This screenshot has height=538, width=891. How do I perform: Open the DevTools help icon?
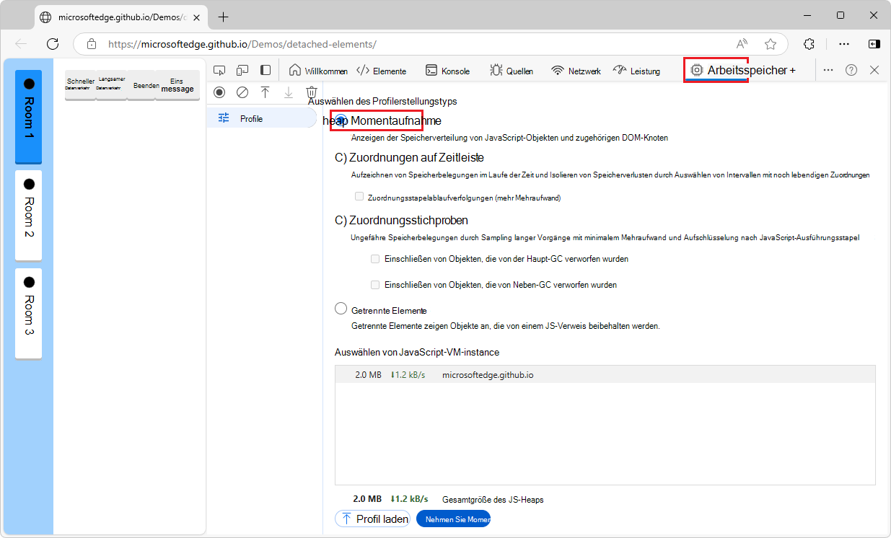(851, 69)
